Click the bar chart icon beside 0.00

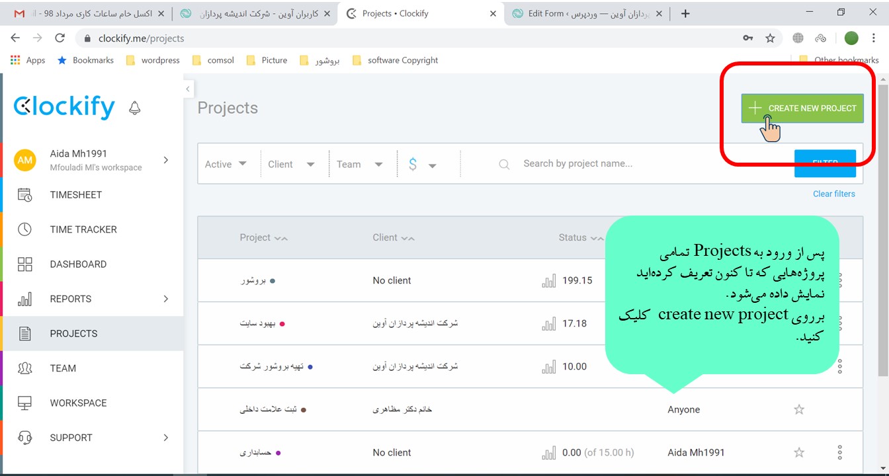point(548,453)
